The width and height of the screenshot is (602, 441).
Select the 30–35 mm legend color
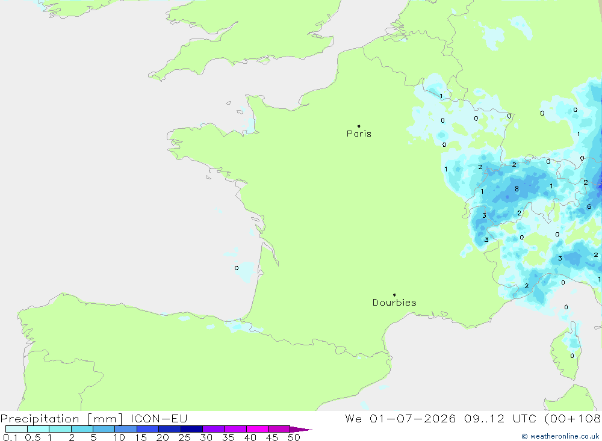coord(214,429)
